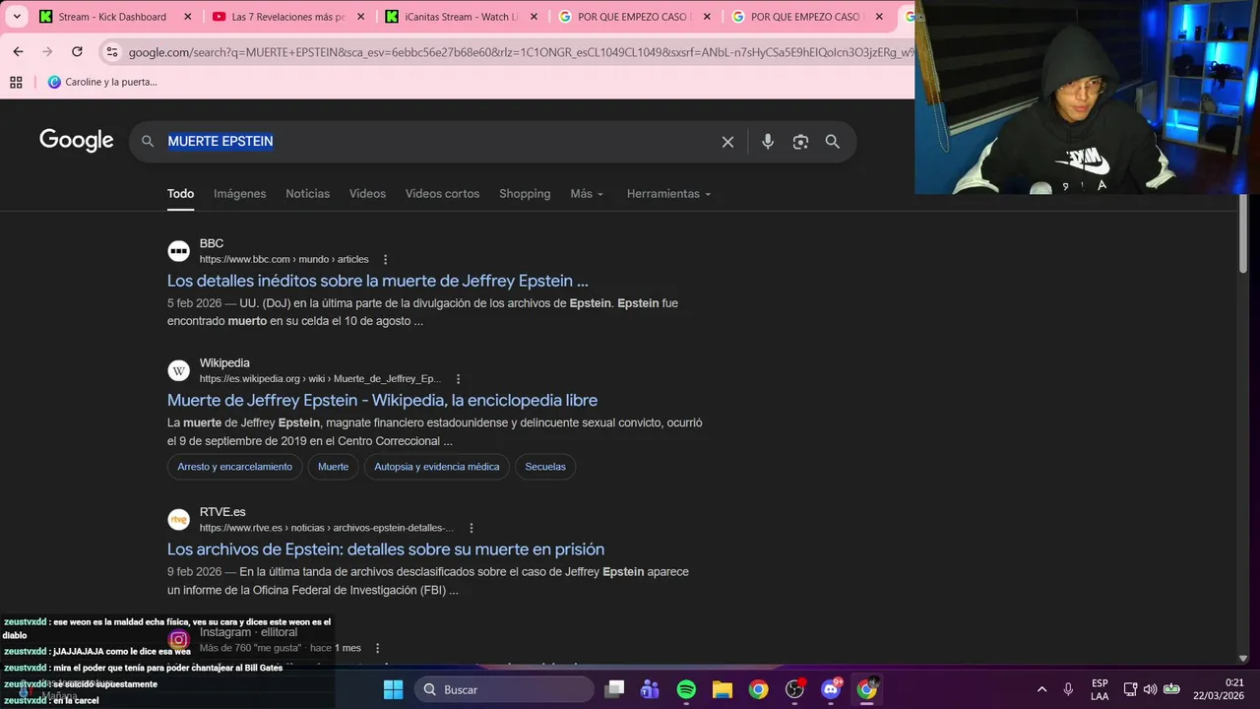Click the Wikipedia favicon
Screen dimensions: 1260x709
point(178,370)
